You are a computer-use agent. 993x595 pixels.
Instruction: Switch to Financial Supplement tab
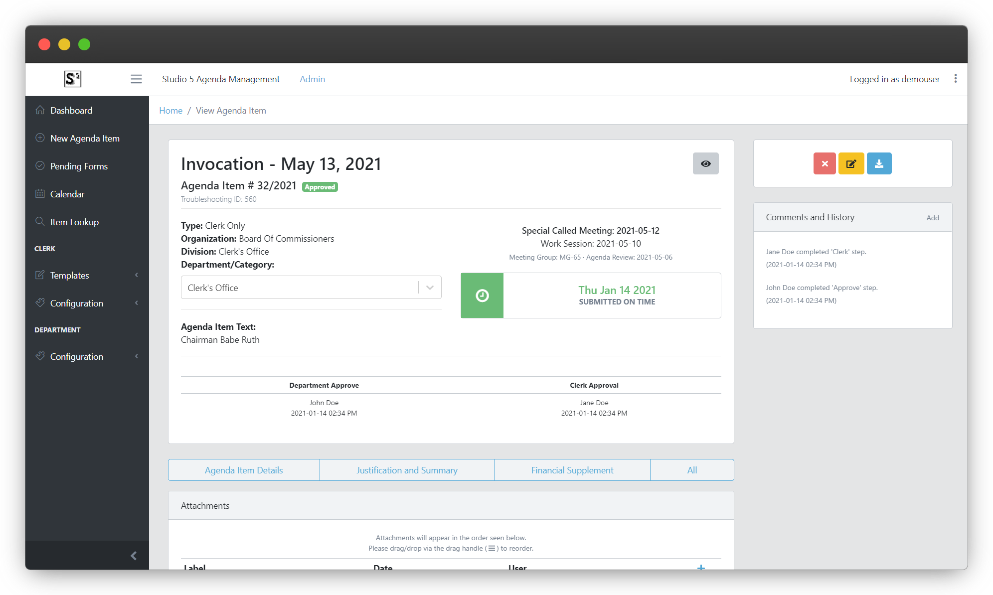click(x=572, y=470)
